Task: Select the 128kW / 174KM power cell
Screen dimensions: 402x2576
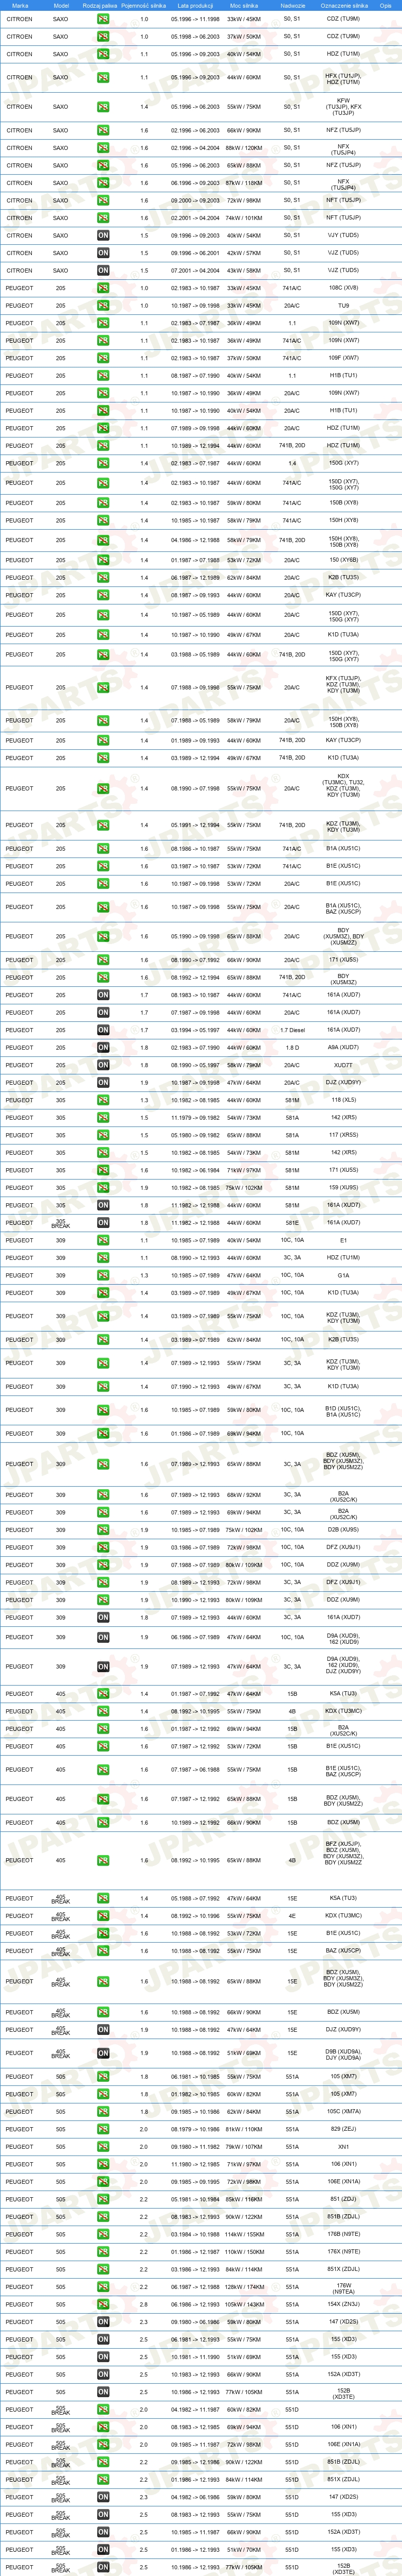Action: point(244,2287)
